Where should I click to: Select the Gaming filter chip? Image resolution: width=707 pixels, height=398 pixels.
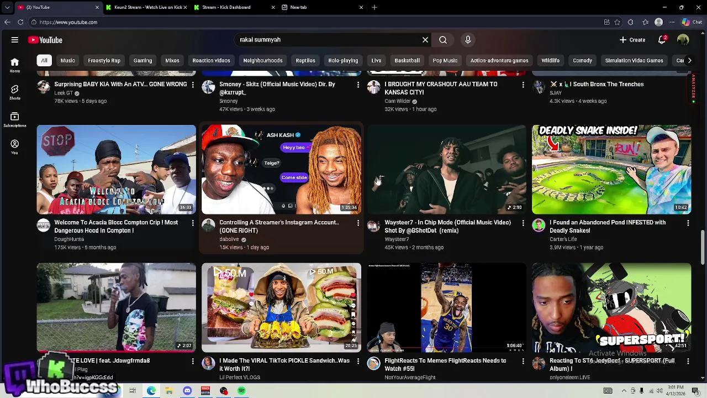[x=143, y=60]
